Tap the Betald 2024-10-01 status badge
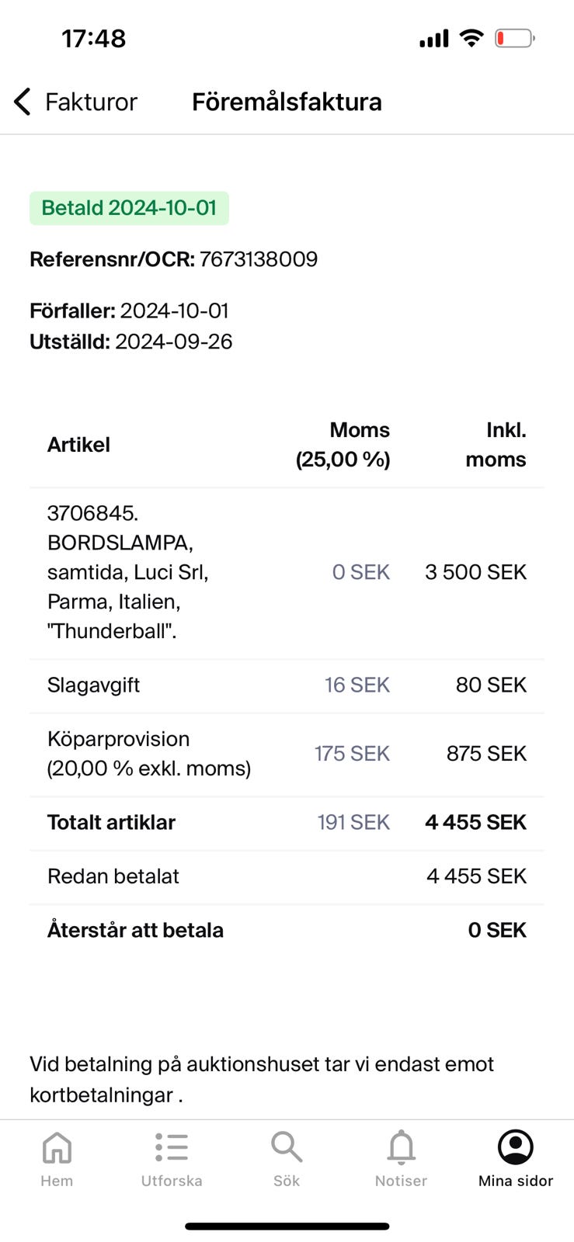Image resolution: width=574 pixels, height=1242 pixels. (129, 208)
